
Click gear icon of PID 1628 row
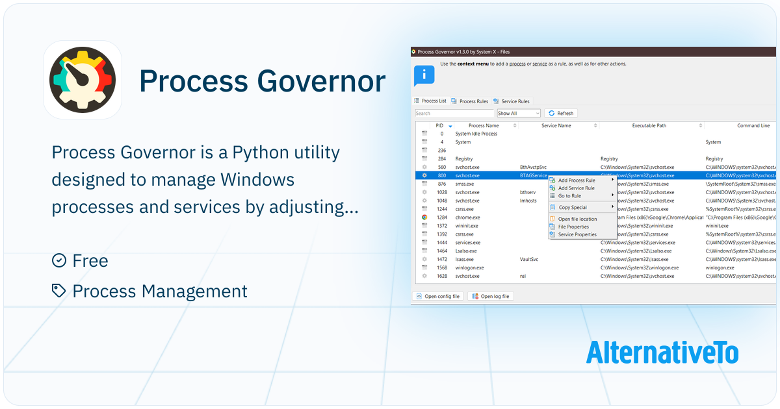click(x=424, y=276)
